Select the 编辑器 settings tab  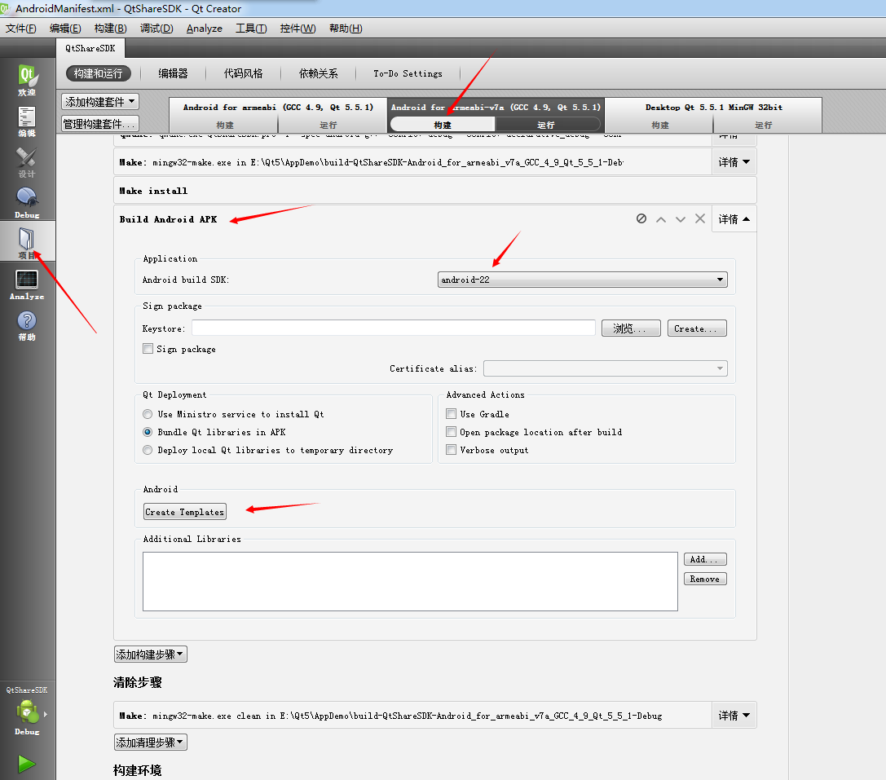click(x=173, y=73)
